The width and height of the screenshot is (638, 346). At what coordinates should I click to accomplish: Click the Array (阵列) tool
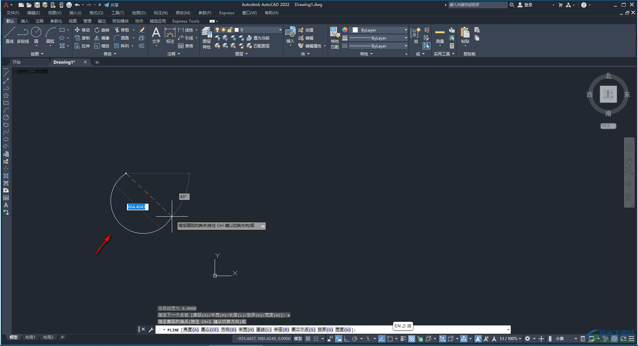pyautogui.click(x=122, y=46)
